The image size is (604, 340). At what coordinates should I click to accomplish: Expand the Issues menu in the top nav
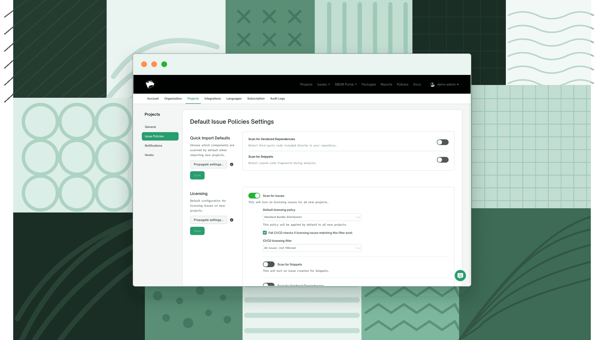(x=323, y=84)
